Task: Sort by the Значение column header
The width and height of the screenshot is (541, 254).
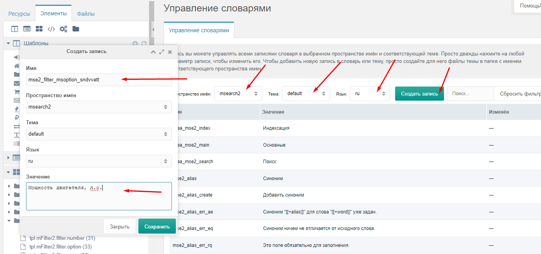Action: click(373, 112)
